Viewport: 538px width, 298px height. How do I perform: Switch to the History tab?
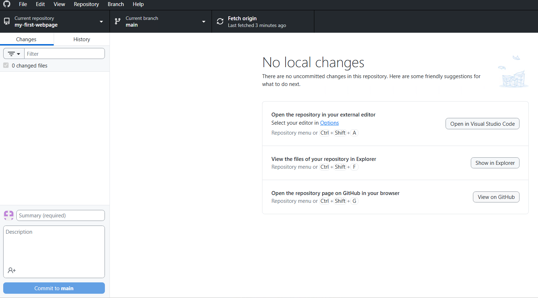click(81, 39)
